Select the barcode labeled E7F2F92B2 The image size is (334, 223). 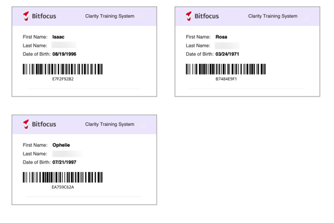coord(63,69)
